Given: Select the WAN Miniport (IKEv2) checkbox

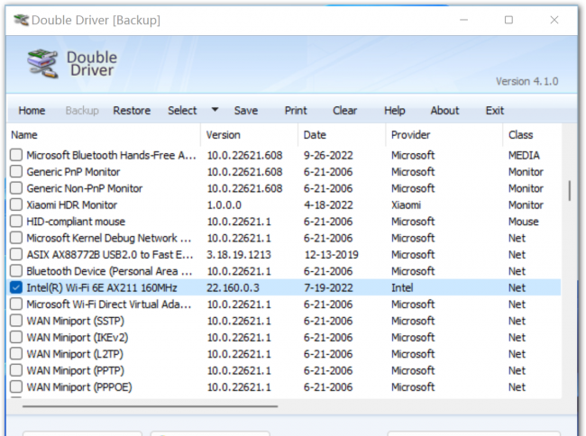Looking at the screenshot, I should [x=16, y=337].
